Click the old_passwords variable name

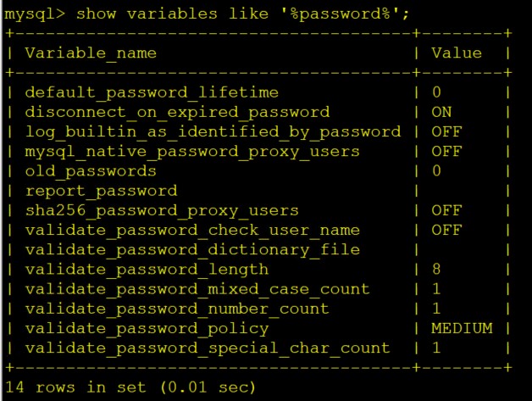(x=91, y=170)
